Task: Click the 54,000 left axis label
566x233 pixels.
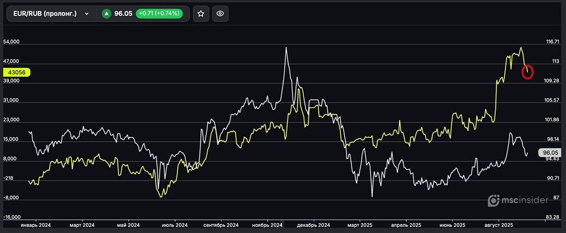Action: point(11,42)
